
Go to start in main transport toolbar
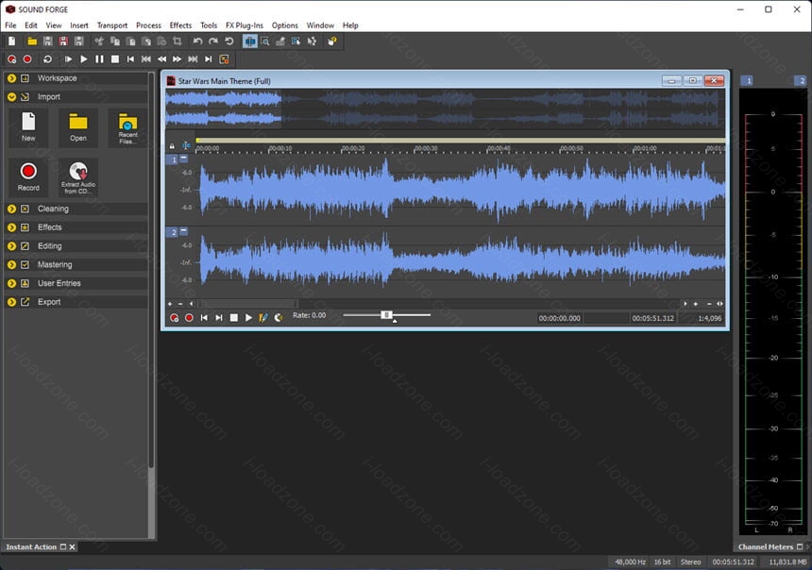(x=130, y=59)
